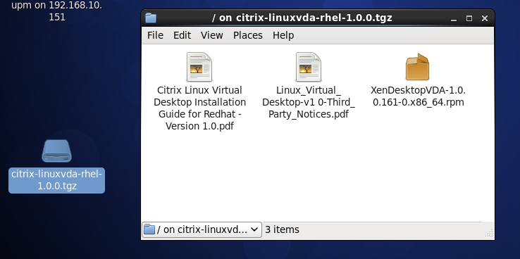Click the 'citrix-linuxvda-rhel-1.0.0.tgz' desktop label
Viewport: 520px width, 259px height.
tap(56, 180)
